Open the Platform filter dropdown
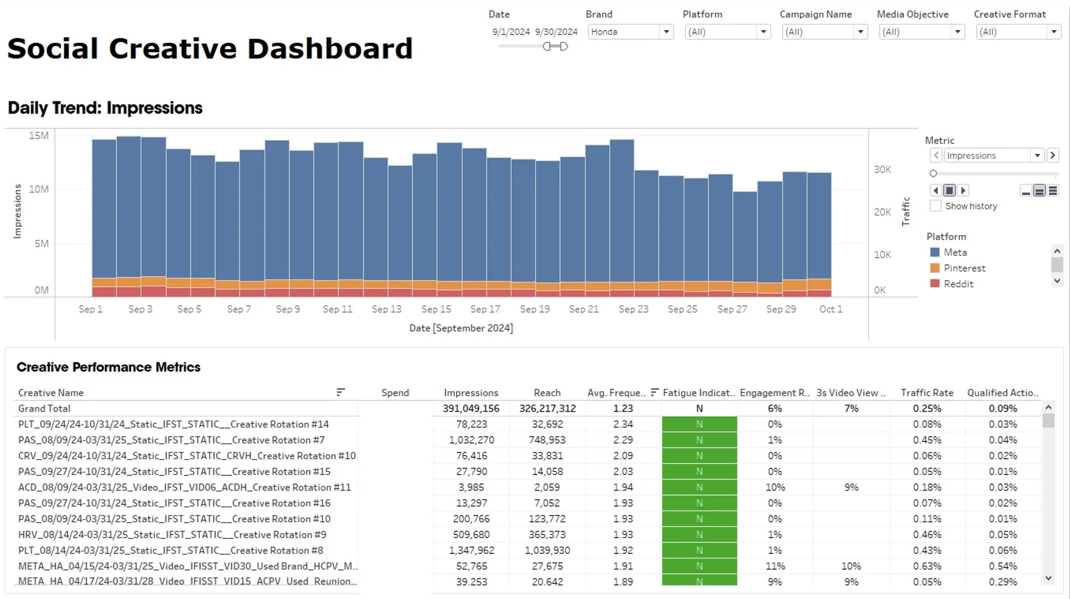The image size is (1070, 599). coord(763,32)
